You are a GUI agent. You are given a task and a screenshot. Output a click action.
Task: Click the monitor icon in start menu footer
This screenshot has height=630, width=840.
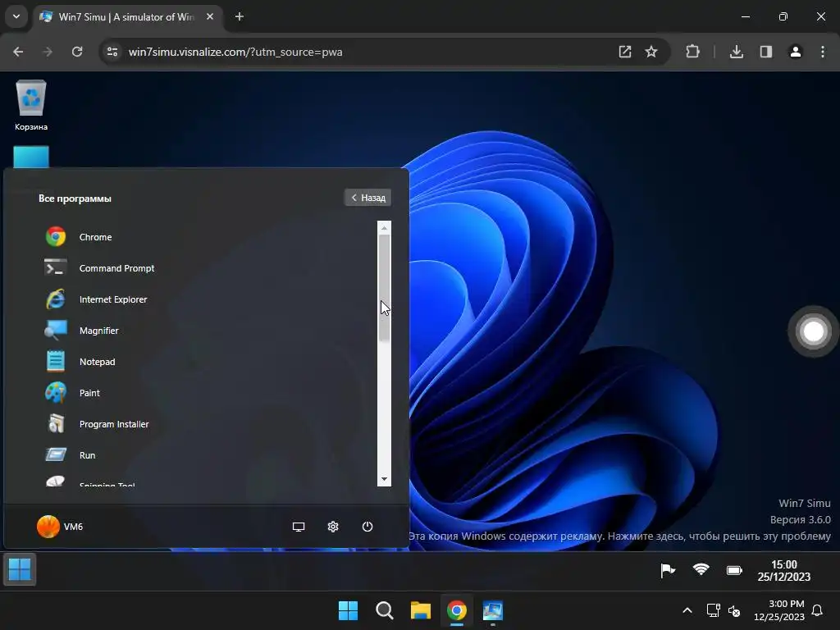click(x=299, y=527)
